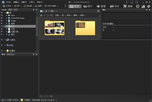
Task: Select the first folder thumbnail with photos
Action: [54, 28]
